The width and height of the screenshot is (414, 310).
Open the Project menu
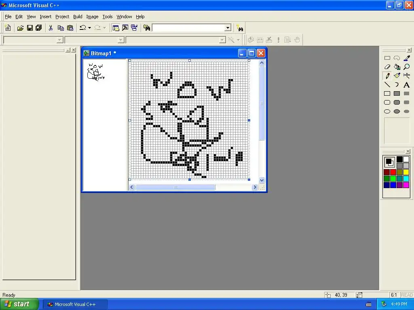(x=62, y=17)
